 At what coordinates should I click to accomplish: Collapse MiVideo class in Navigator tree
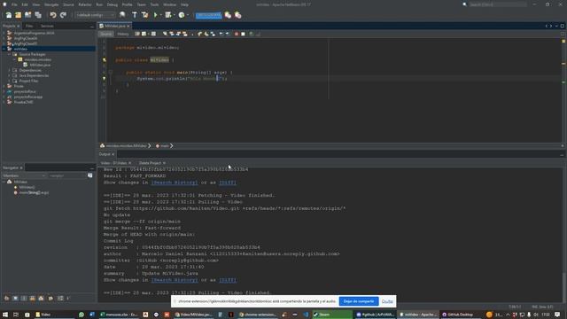4,182
